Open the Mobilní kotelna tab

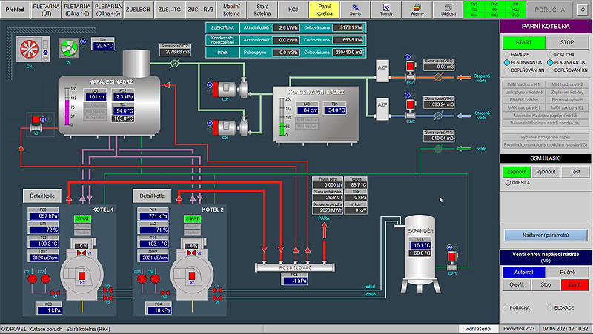click(x=231, y=10)
